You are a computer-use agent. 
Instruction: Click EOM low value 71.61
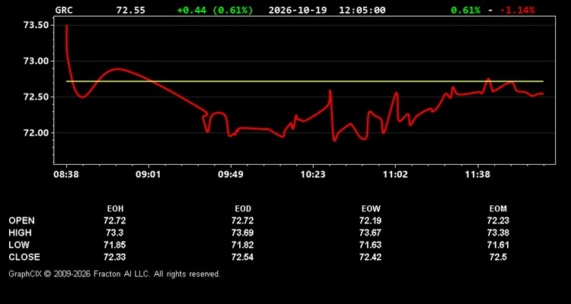tap(498, 245)
